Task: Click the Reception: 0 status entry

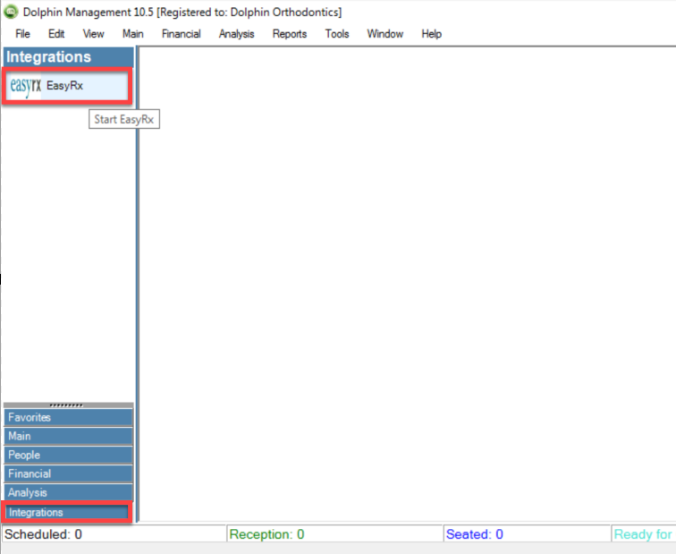Action: pyautogui.click(x=335, y=534)
